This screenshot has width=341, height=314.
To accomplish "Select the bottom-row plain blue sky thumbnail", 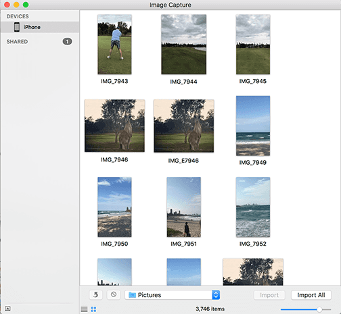I will pyautogui.click(x=183, y=272).
